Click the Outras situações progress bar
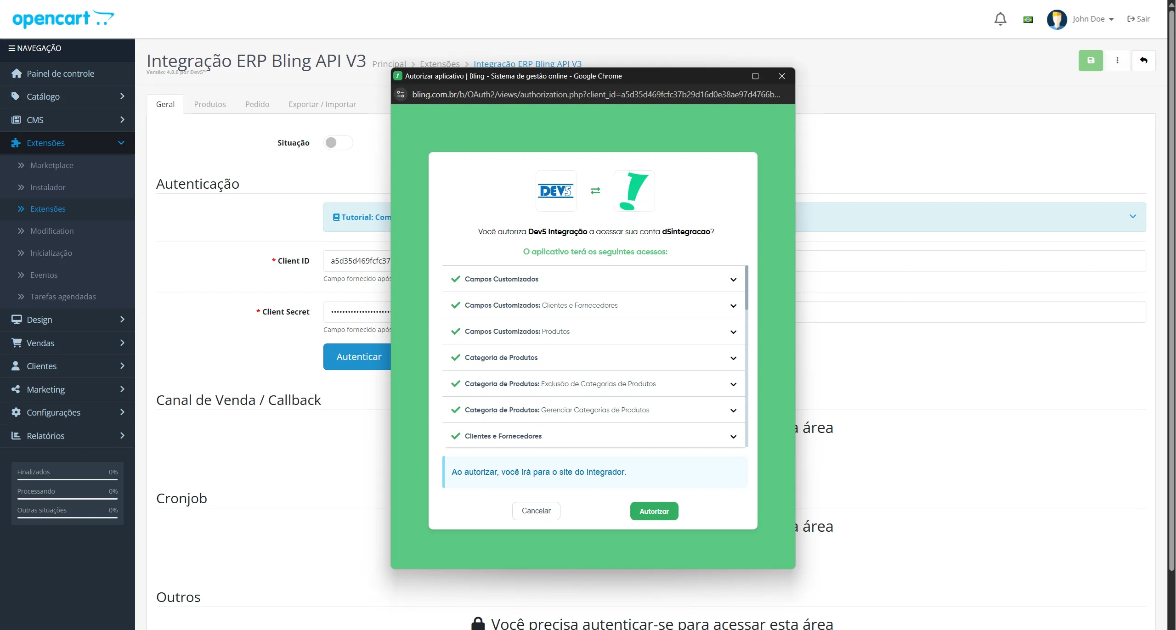 pos(68,518)
